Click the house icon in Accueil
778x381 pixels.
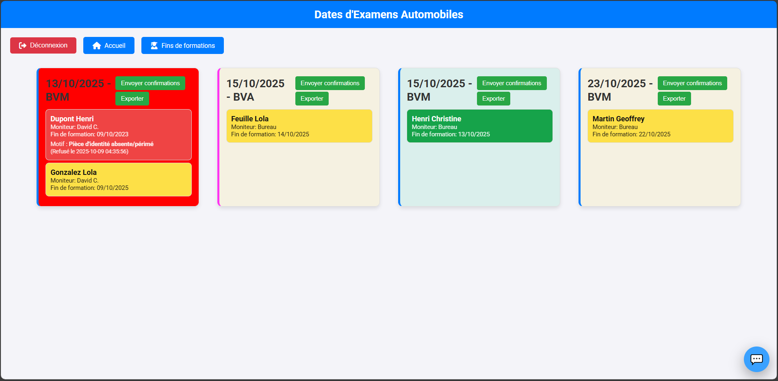pos(97,45)
